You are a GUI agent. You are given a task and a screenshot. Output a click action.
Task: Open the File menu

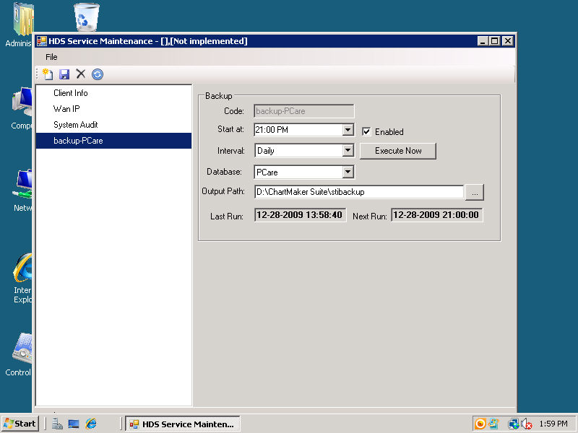(x=51, y=57)
